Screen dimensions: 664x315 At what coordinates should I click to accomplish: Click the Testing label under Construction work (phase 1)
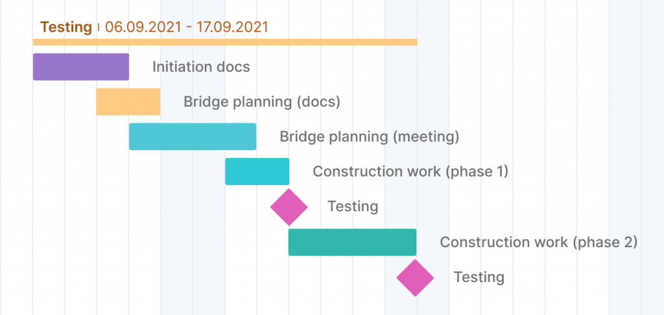click(353, 206)
